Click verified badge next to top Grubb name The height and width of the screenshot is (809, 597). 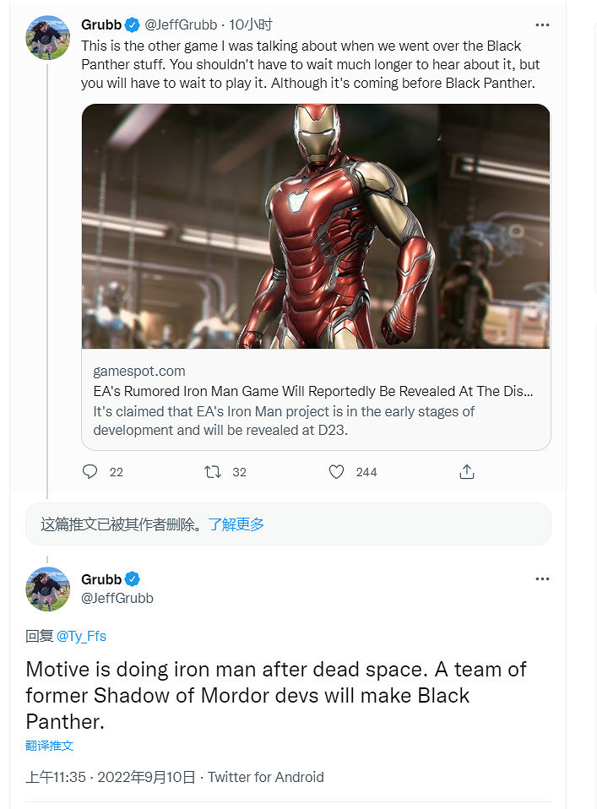click(x=133, y=24)
